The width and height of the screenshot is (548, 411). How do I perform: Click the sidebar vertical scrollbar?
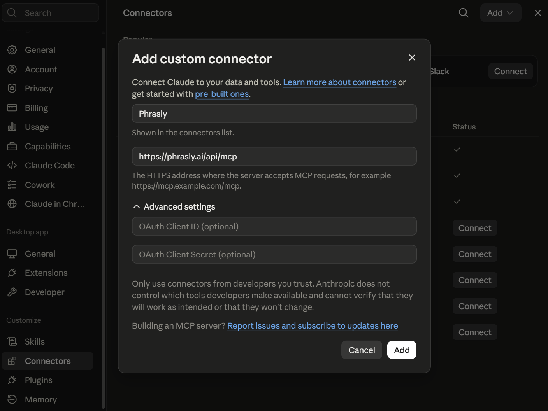103,227
